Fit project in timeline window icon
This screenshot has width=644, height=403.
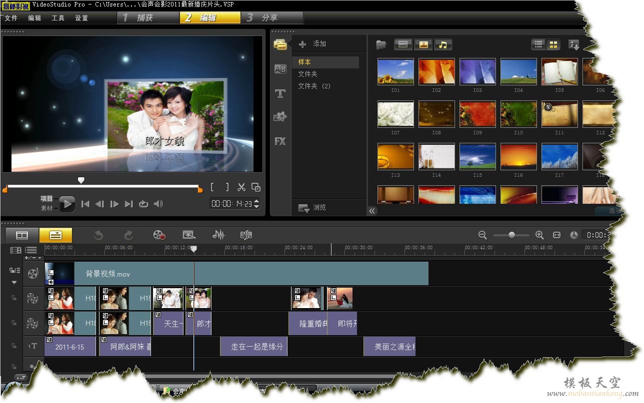click(556, 235)
